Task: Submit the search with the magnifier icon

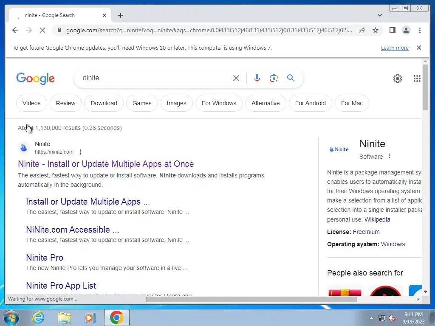Action: tap(291, 78)
